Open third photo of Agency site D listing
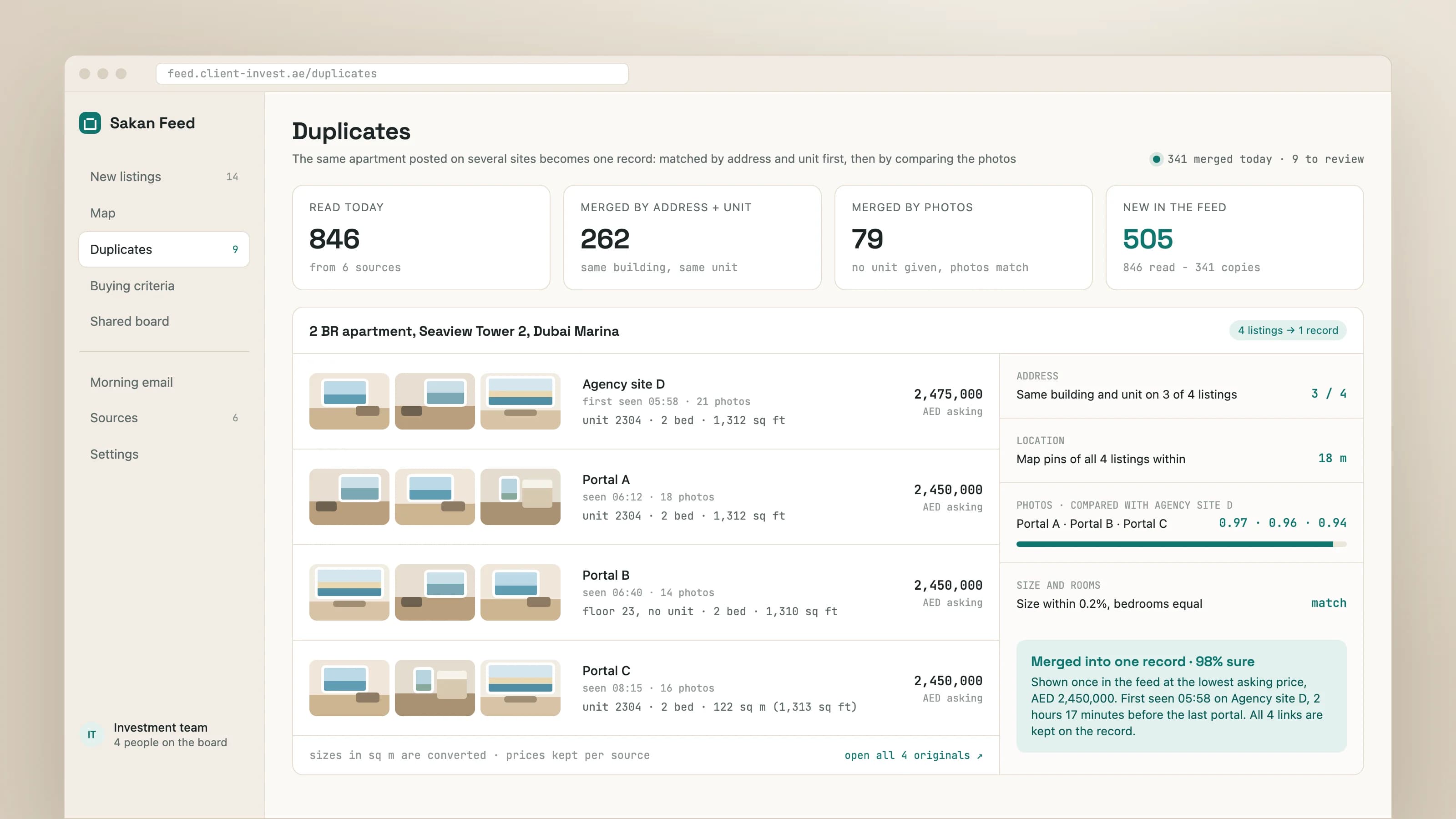Image resolution: width=1456 pixels, height=819 pixels. 520,401
